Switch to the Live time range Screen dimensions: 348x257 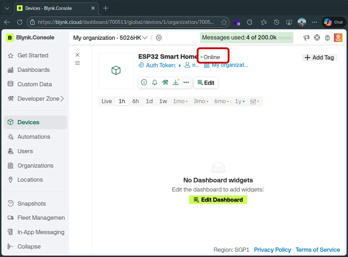pos(106,101)
